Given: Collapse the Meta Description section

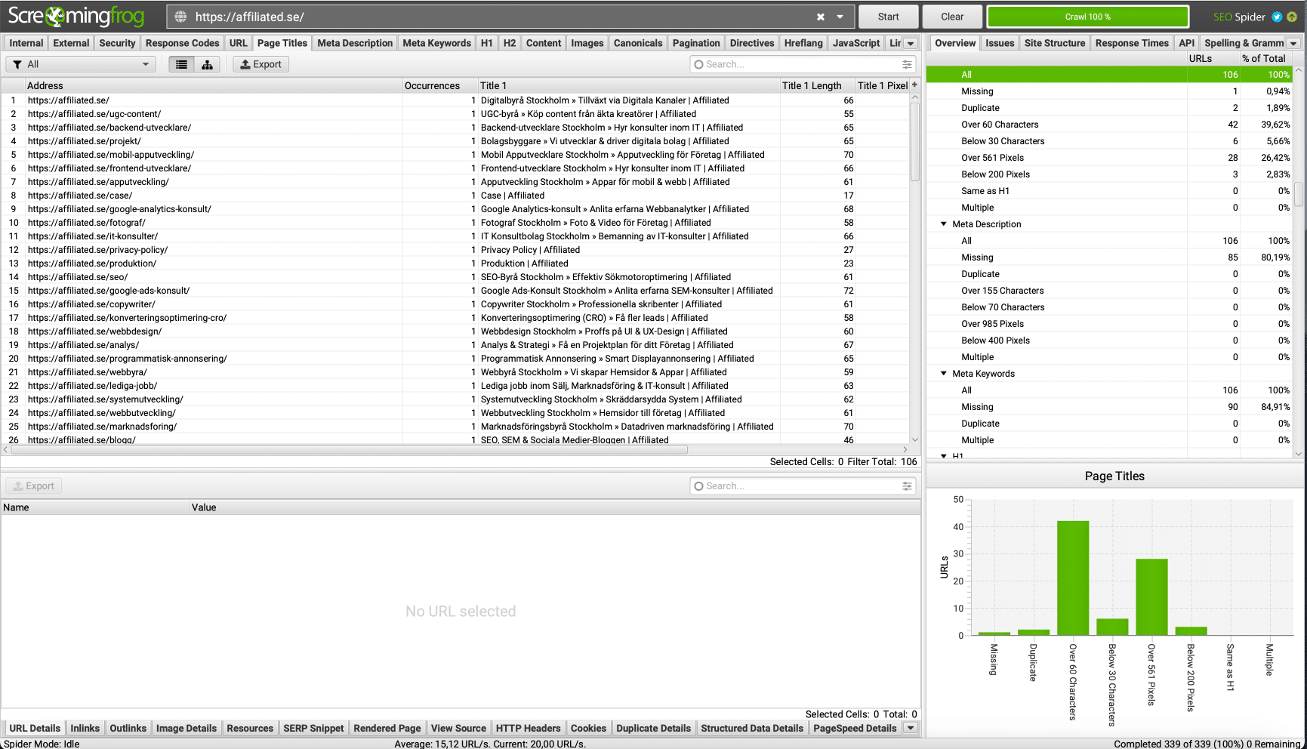Looking at the screenshot, I should tap(943, 224).
